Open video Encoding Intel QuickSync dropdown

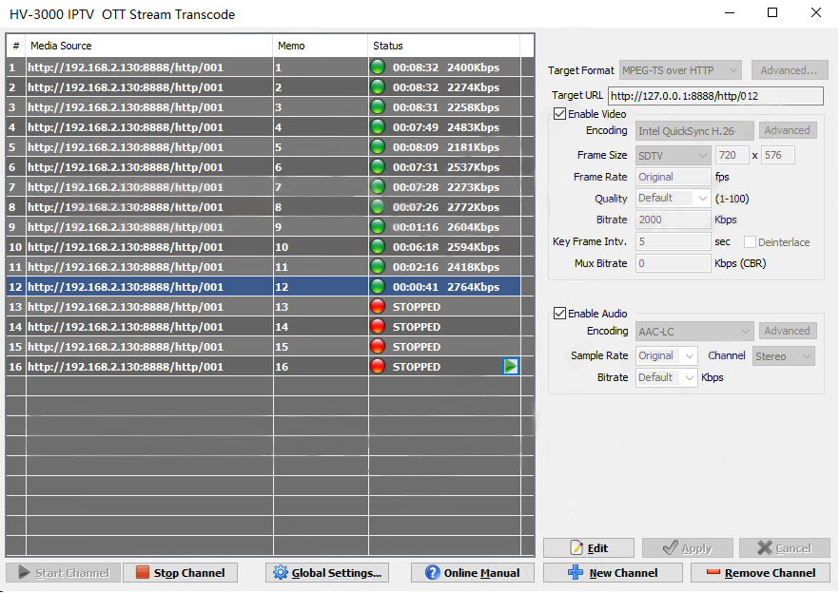[694, 130]
